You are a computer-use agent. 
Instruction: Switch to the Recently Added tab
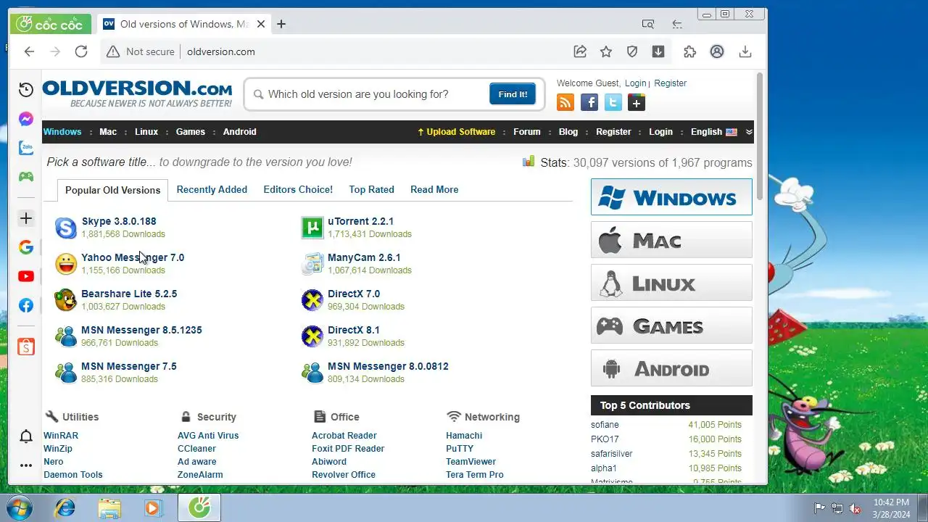coord(212,189)
